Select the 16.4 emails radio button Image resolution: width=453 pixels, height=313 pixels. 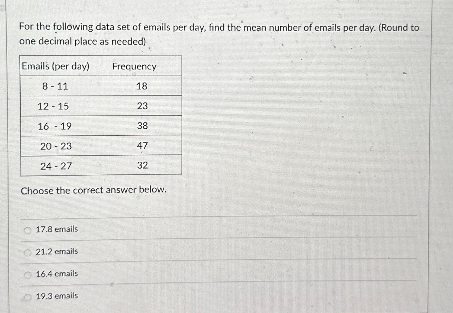click(x=27, y=274)
